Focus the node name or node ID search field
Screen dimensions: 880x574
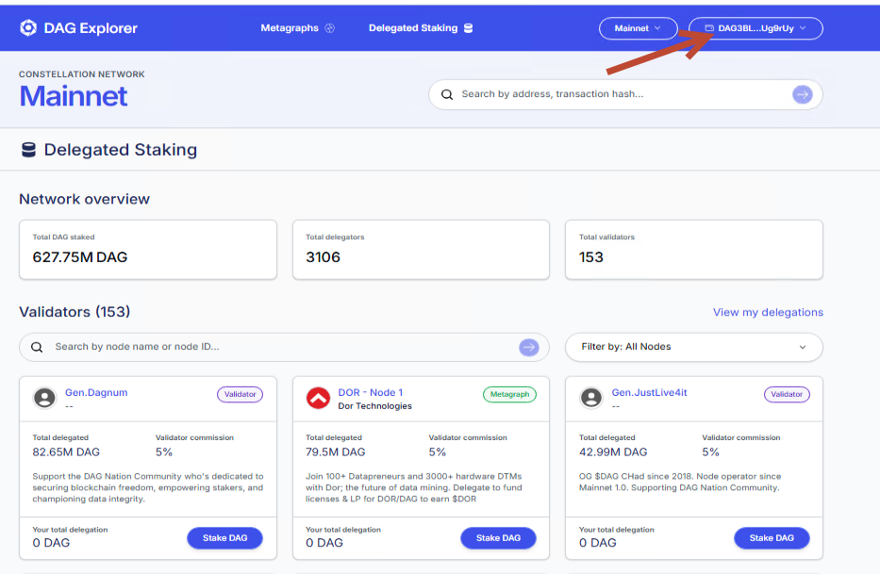[x=284, y=347]
